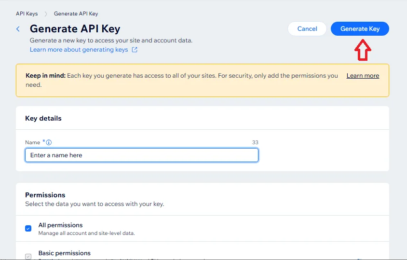The width and height of the screenshot is (407, 260).
Task: Open Learn more link in Keep in mind banner
Action: pos(363,76)
